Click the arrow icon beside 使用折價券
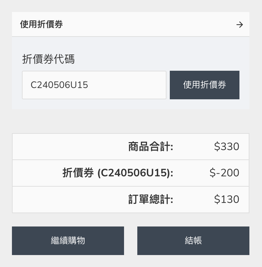Screen dimensions: 262x267 pyautogui.click(x=239, y=25)
